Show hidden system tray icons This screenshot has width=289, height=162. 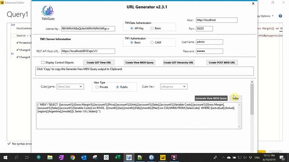click(223, 157)
